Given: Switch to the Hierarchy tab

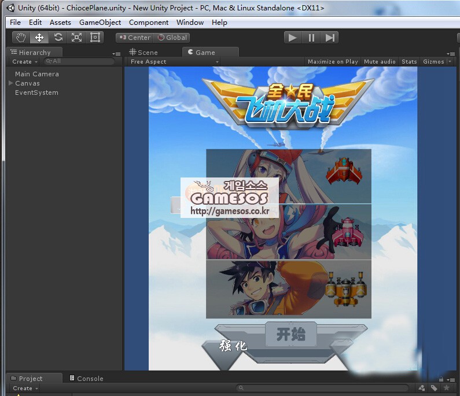Looking at the screenshot, I should [34, 52].
